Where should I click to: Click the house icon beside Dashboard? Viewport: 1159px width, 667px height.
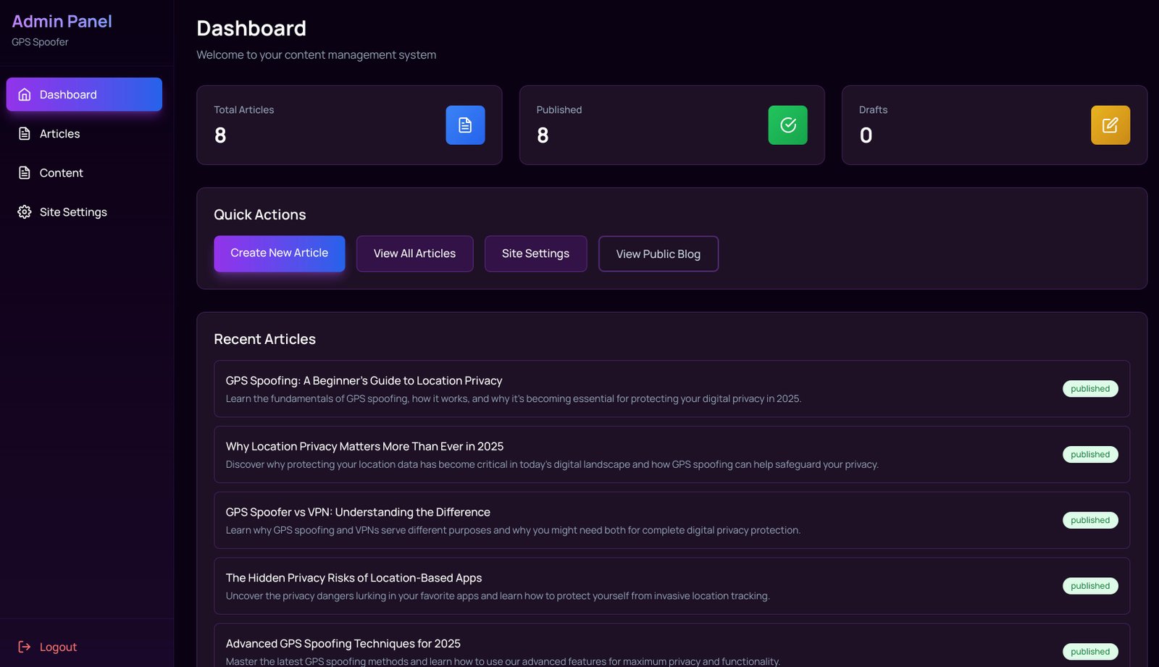[x=25, y=95]
